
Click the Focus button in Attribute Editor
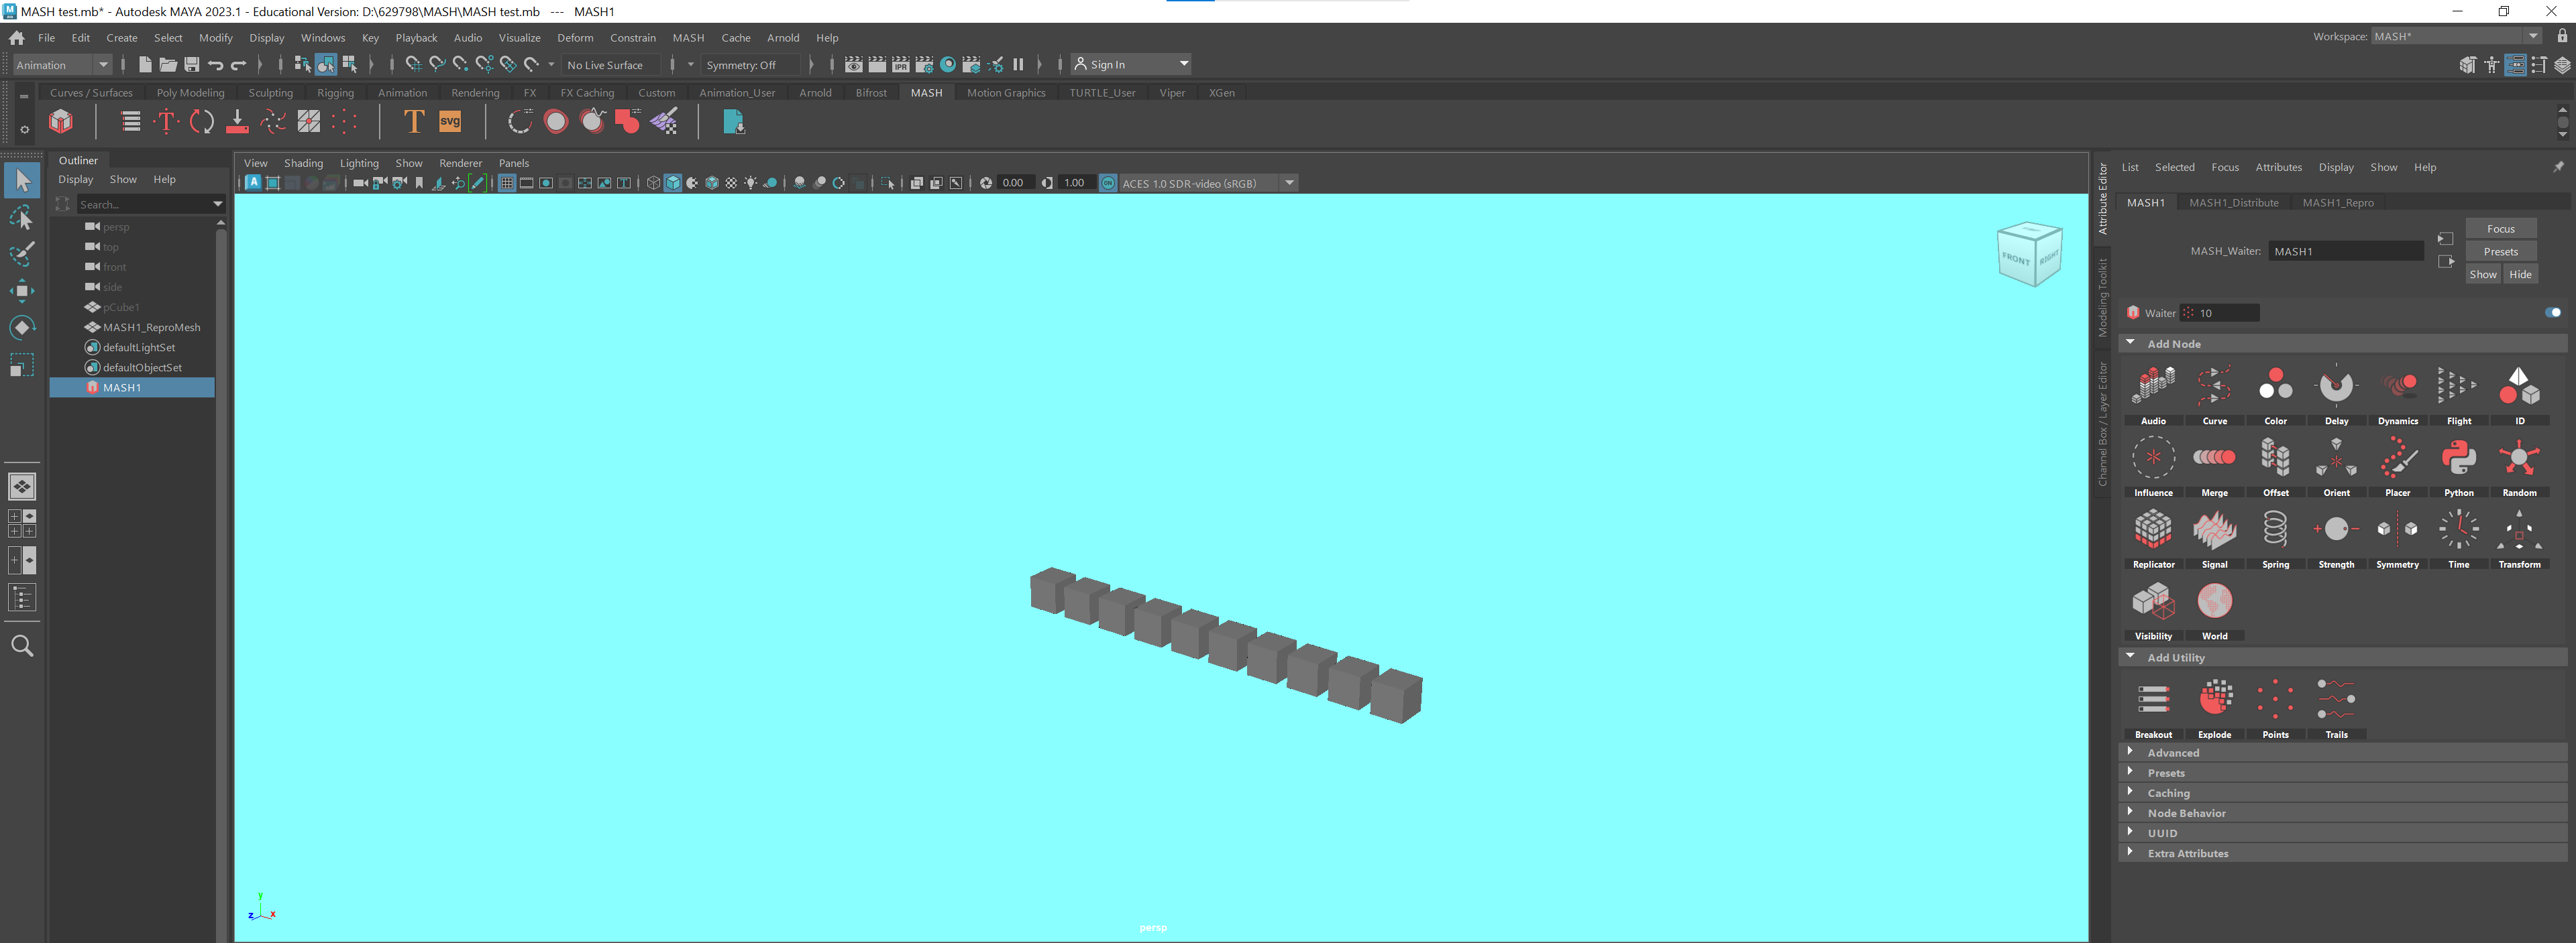click(x=2499, y=229)
